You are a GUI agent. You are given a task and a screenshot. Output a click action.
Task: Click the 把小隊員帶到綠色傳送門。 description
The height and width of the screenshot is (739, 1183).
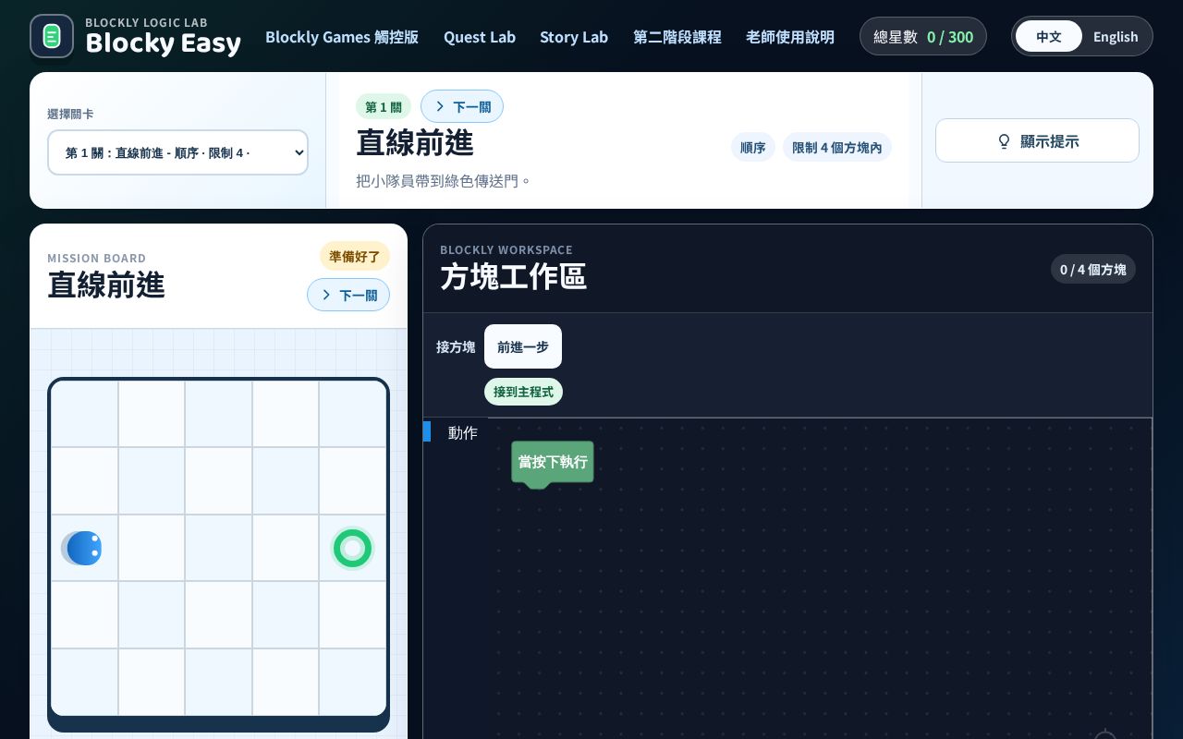pyautogui.click(x=445, y=180)
